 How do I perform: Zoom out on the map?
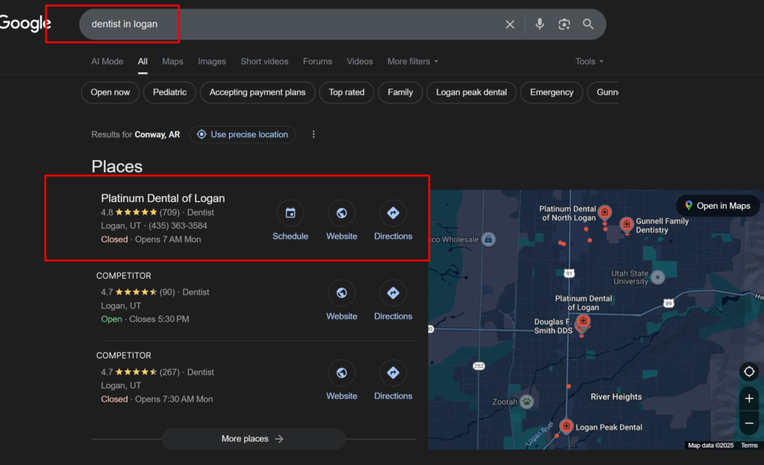coord(749,423)
